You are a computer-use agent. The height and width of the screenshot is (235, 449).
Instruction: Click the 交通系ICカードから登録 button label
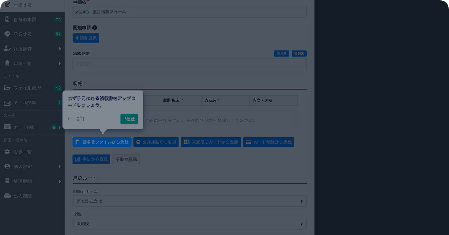[215, 142]
